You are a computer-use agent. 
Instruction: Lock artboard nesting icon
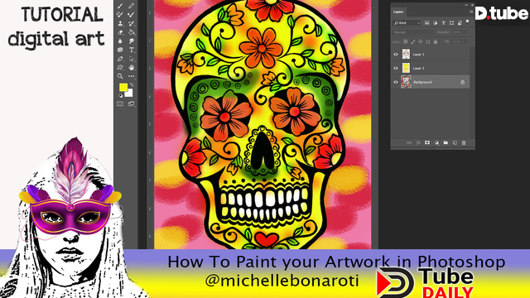(428, 42)
